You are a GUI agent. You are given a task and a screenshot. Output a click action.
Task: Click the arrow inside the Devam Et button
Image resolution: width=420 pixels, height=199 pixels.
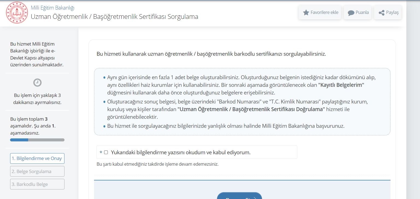(x=254, y=197)
